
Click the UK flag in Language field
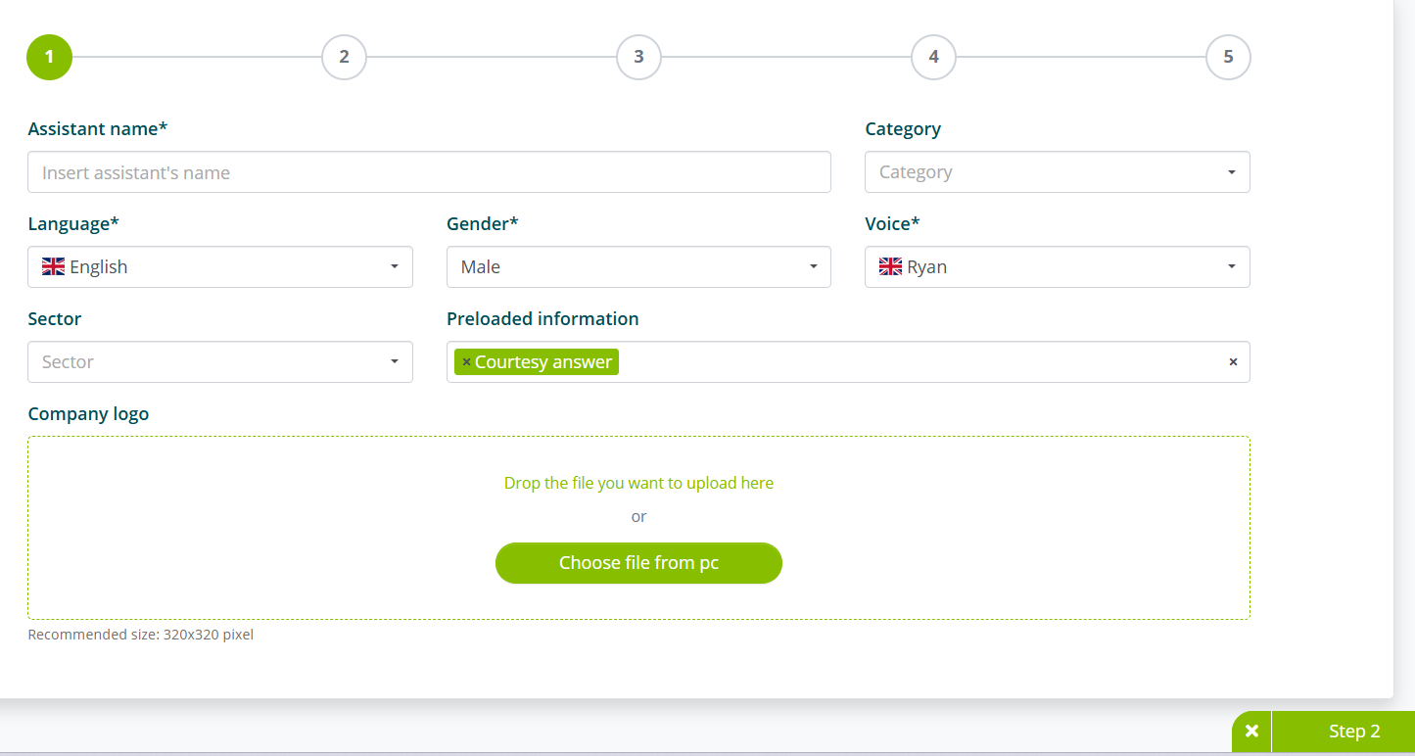(53, 266)
